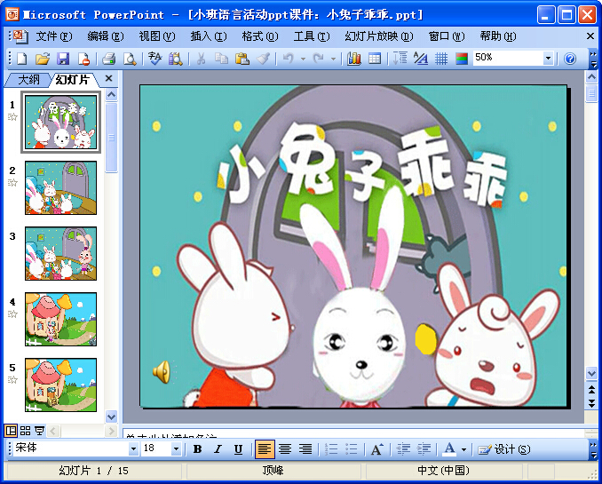This screenshot has width=602, height=484.
Task: Click the Expand All icon
Action: click(400, 59)
